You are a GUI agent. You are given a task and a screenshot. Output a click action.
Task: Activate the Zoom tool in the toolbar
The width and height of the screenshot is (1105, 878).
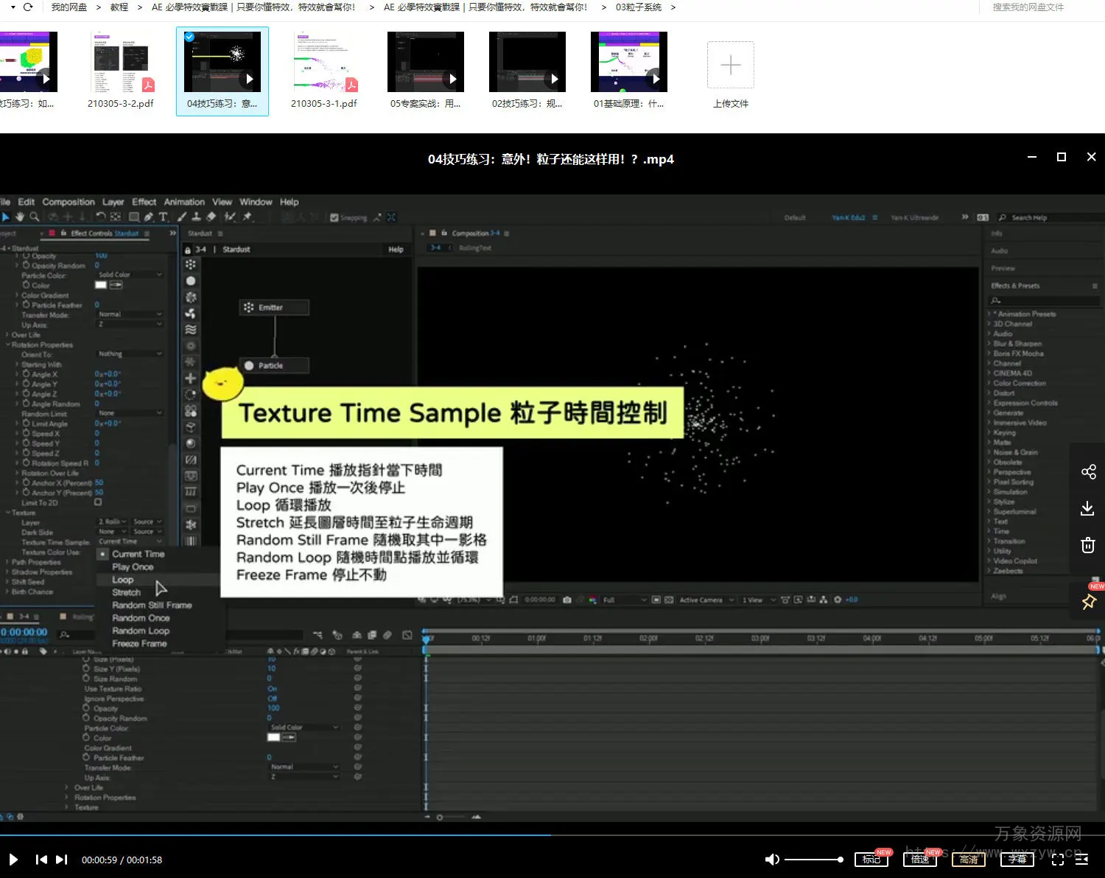pos(34,217)
